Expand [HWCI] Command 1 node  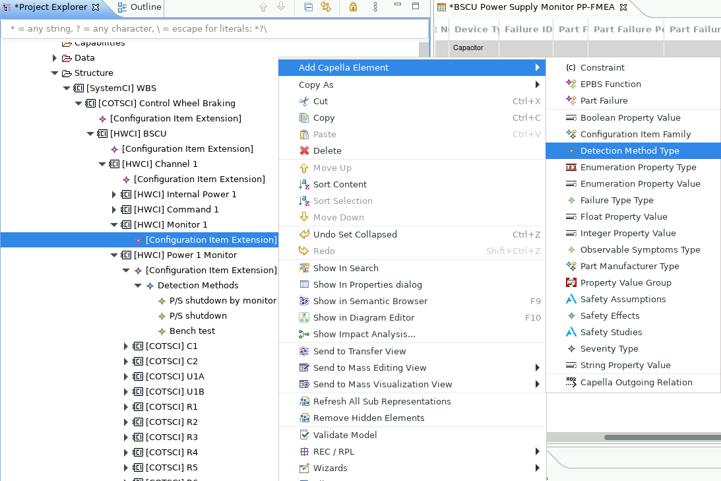[114, 210]
